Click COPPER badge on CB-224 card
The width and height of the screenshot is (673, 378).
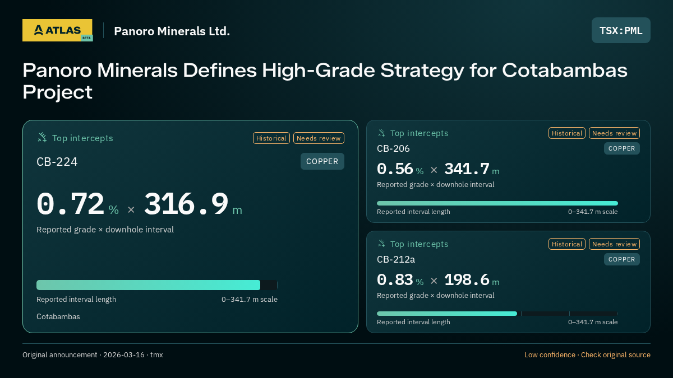tap(322, 161)
